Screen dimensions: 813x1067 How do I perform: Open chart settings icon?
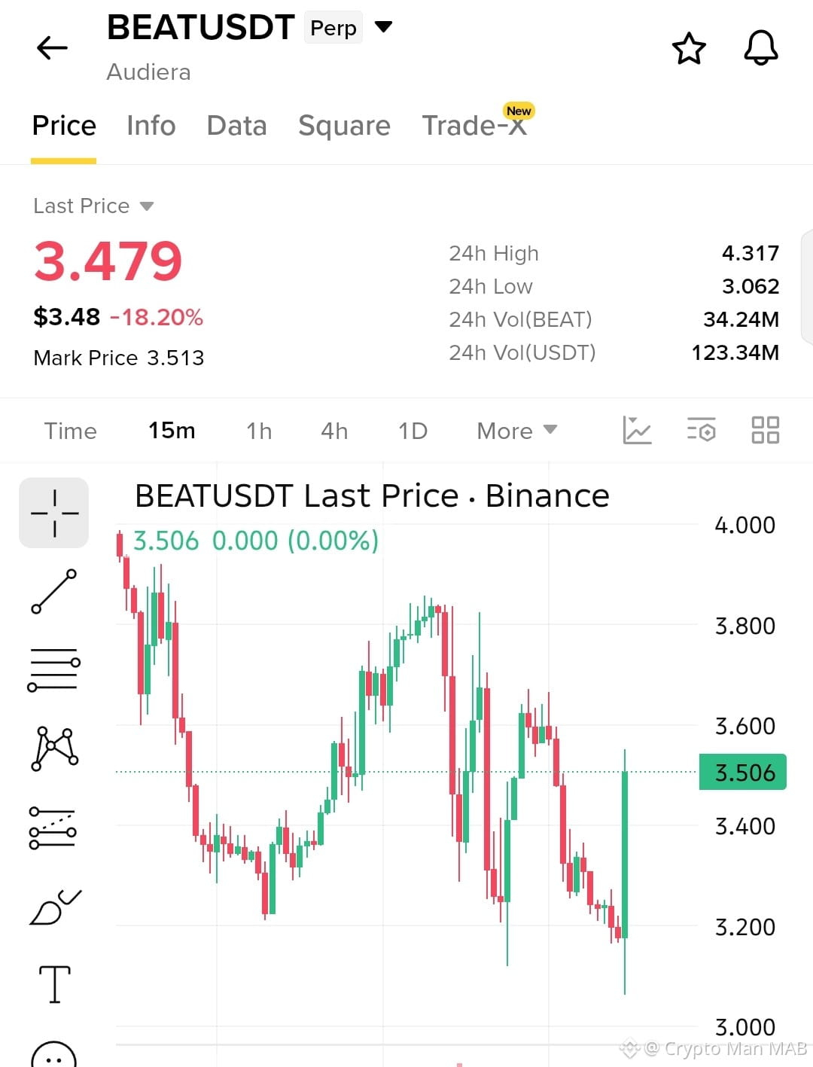701,430
